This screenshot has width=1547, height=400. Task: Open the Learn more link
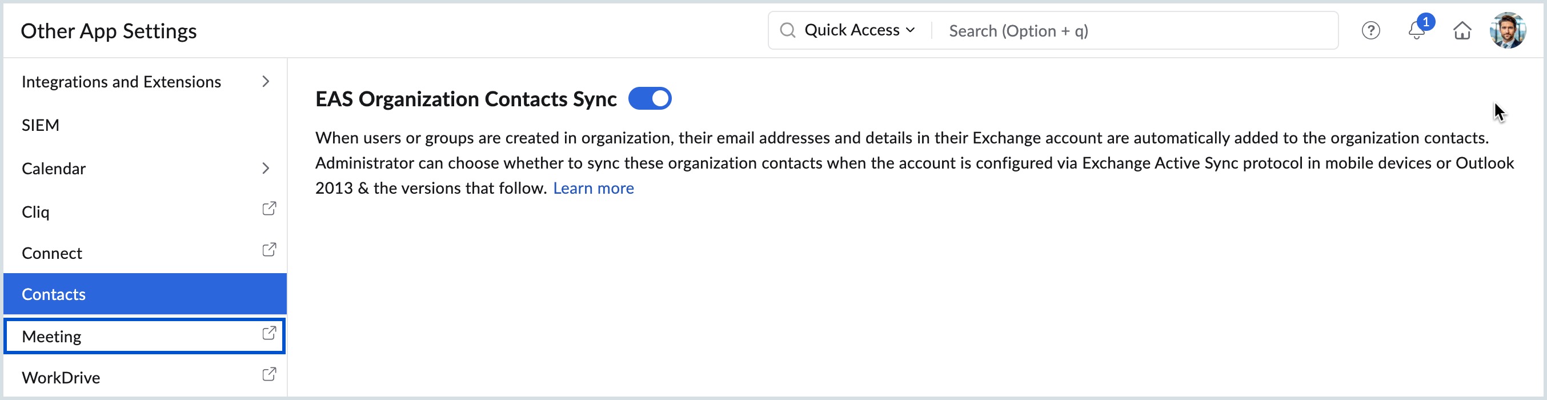pos(593,189)
